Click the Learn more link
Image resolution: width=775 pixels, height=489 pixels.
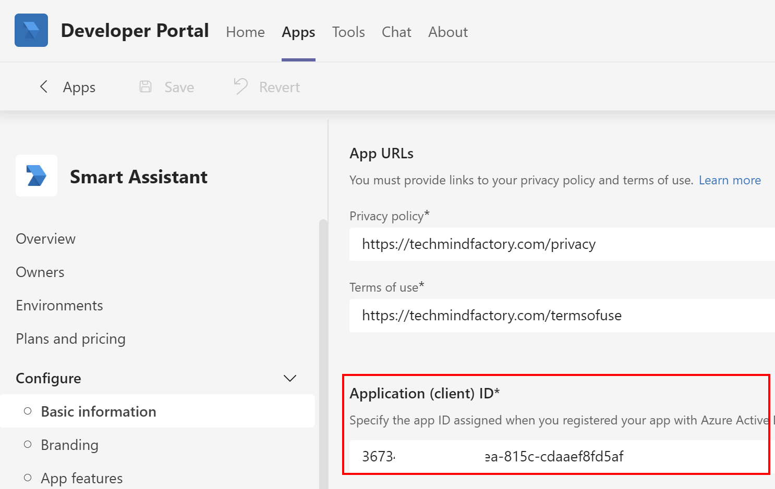[x=730, y=180]
